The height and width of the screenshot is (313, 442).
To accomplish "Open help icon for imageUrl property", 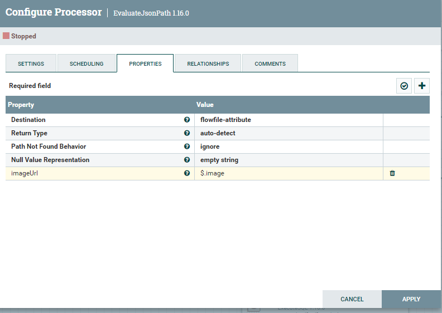I will coord(186,173).
